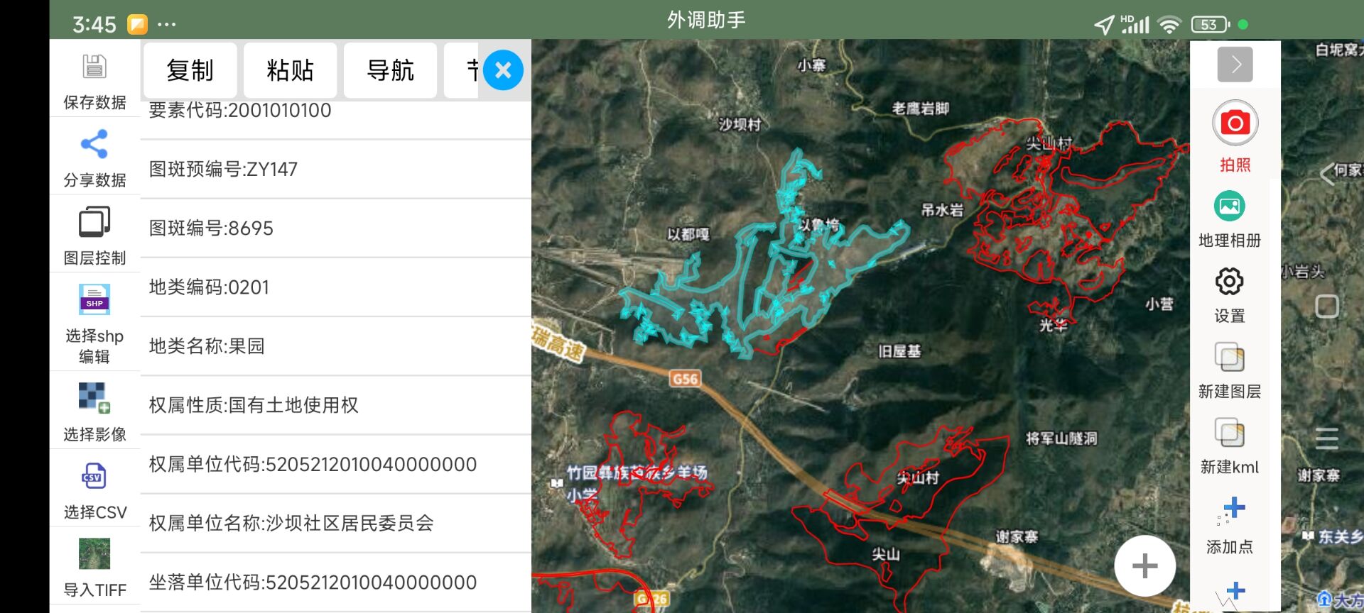Tap 尖山村 label in lower map
The height and width of the screenshot is (613, 1364).
pos(917,477)
